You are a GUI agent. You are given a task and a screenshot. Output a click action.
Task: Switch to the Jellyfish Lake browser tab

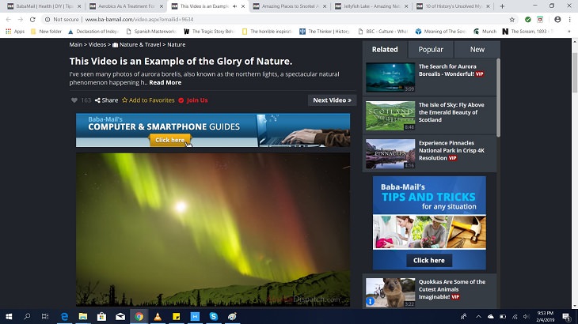[371, 6]
